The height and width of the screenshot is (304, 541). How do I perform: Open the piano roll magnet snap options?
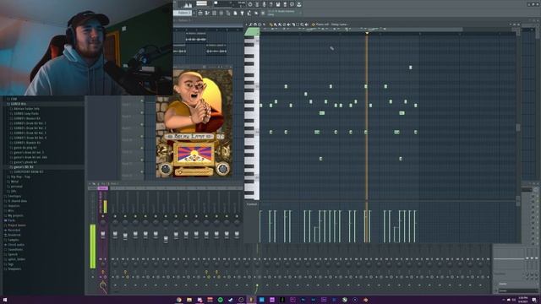pyautogui.click(x=255, y=24)
